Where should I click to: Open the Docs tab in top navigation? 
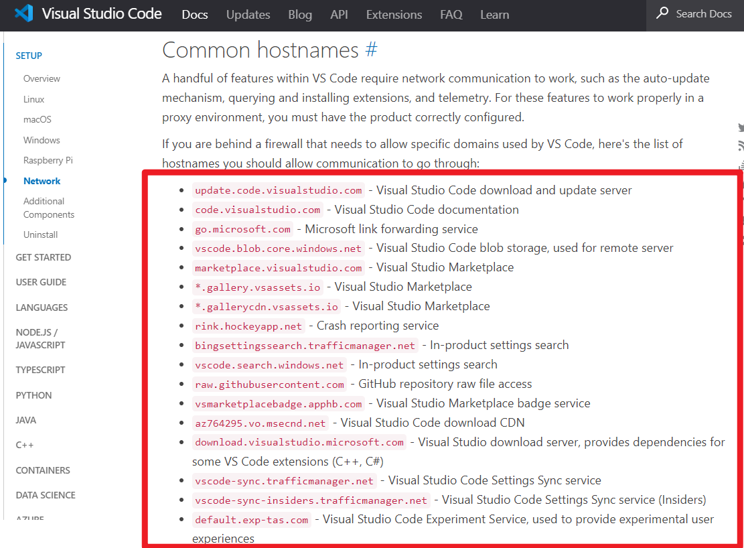pyautogui.click(x=195, y=15)
